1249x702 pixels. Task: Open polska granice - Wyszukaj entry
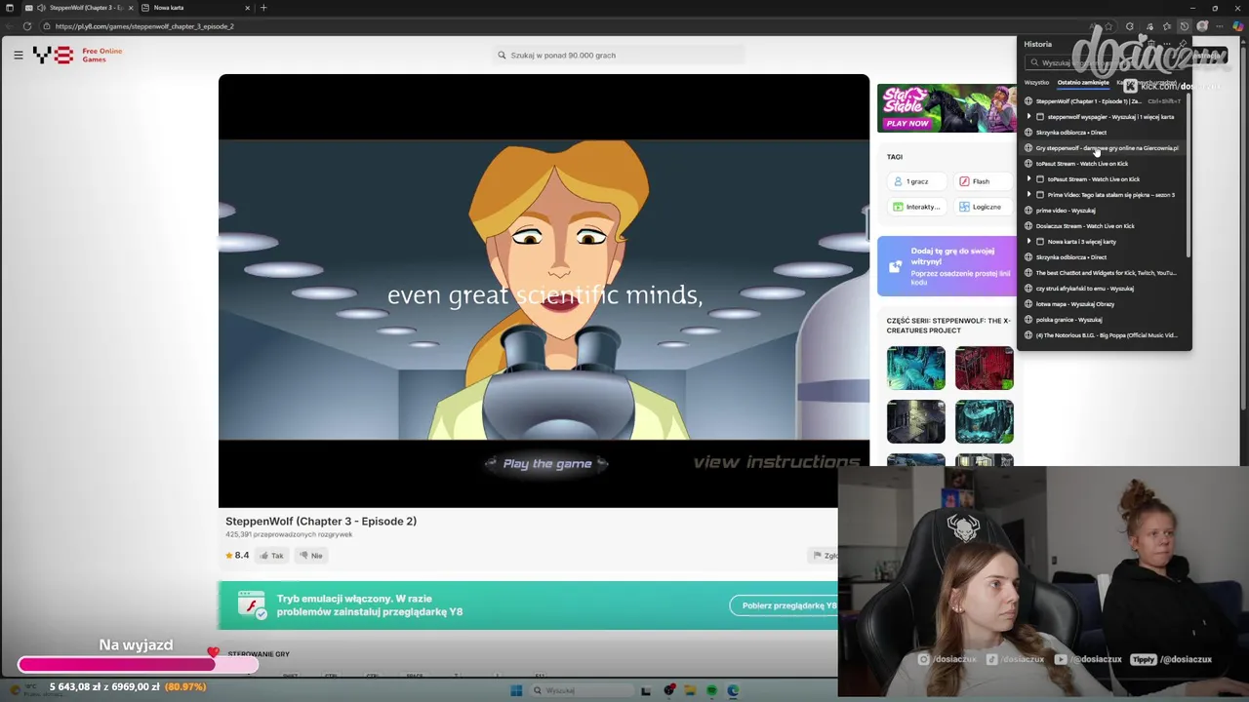pyautogui.click(x=1104, y=320)
